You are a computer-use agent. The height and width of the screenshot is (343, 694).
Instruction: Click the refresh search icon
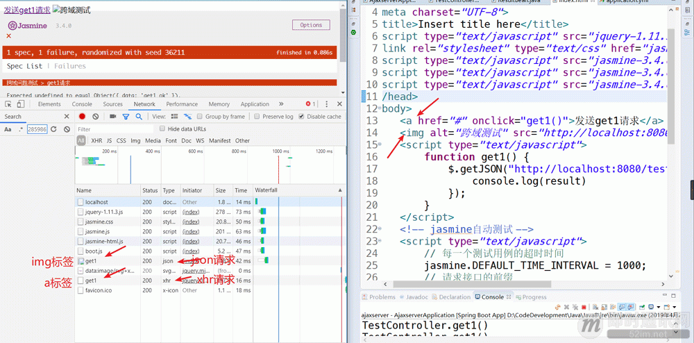pyautogui.click(x=53, y=129)
